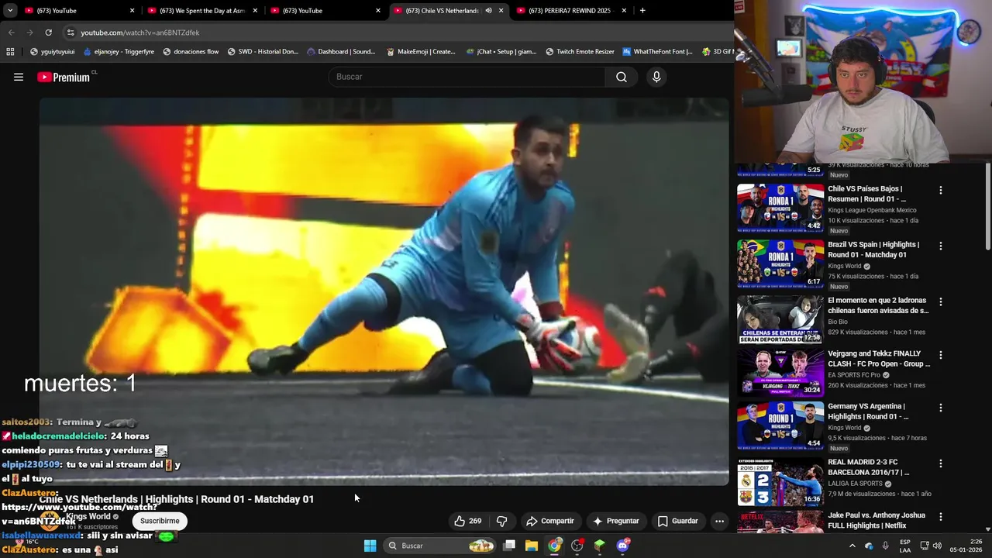Open MakeEmoji | Create... bookmark

point(420,52)
